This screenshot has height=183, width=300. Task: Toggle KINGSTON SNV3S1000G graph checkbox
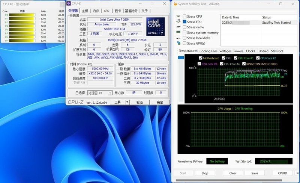tap(244, 64)
